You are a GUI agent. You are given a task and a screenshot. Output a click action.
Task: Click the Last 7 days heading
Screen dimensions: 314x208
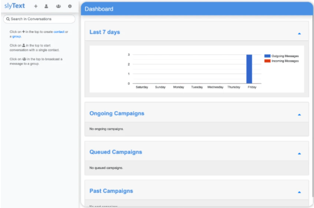pyautogui.click(x=105, y=32)
